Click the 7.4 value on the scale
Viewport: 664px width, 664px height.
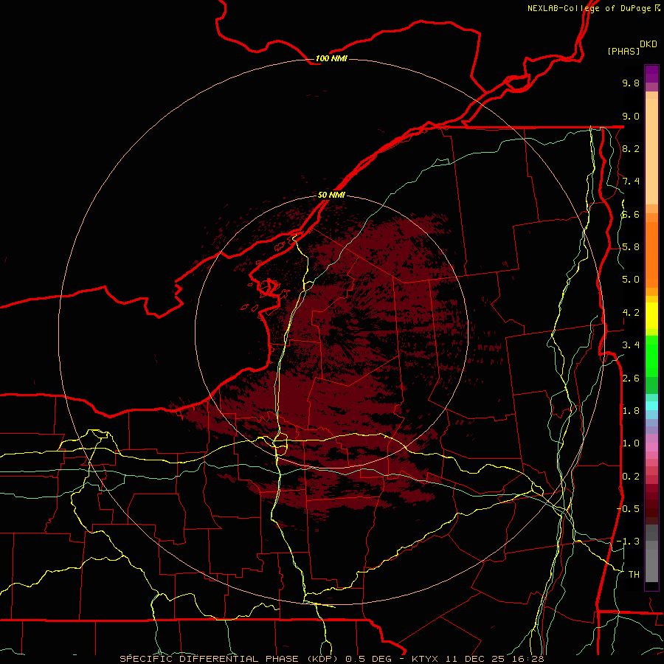(631, 181)
